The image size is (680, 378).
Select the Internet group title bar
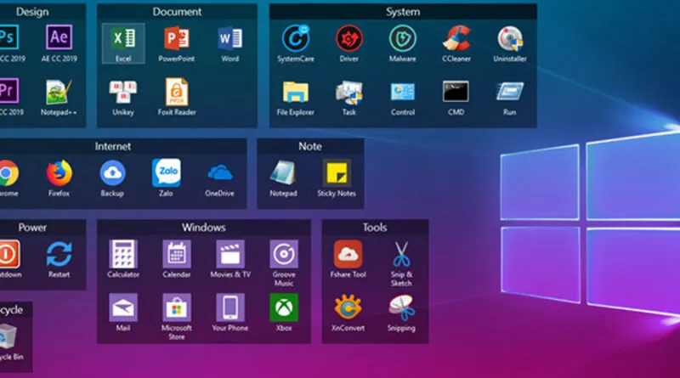(123, 146)
